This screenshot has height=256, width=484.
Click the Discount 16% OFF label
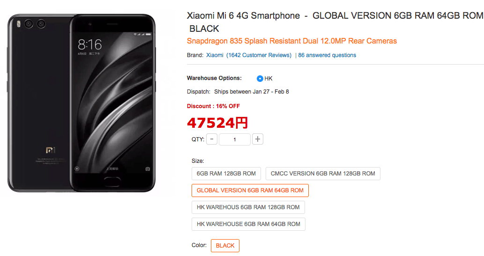tap(213, 106)
